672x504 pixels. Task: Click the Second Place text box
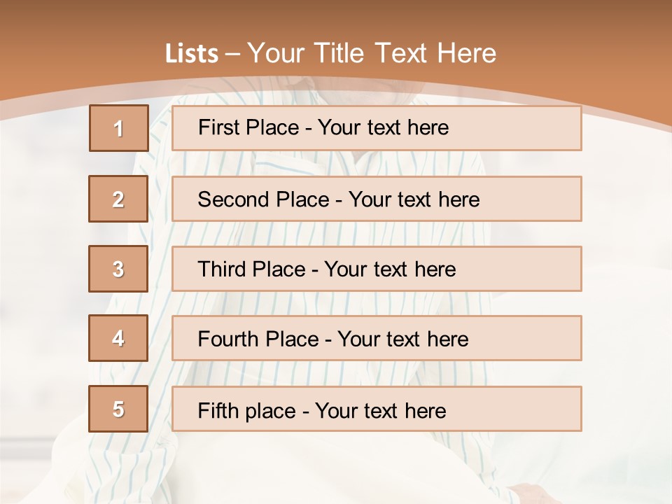coord(377,199)
